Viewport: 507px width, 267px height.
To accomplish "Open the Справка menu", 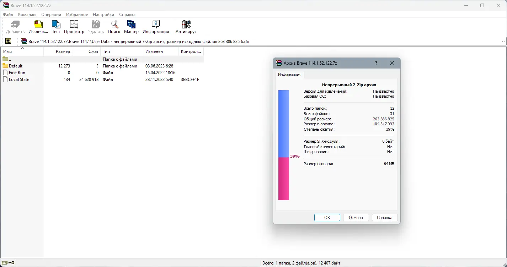I will (127, 15).
